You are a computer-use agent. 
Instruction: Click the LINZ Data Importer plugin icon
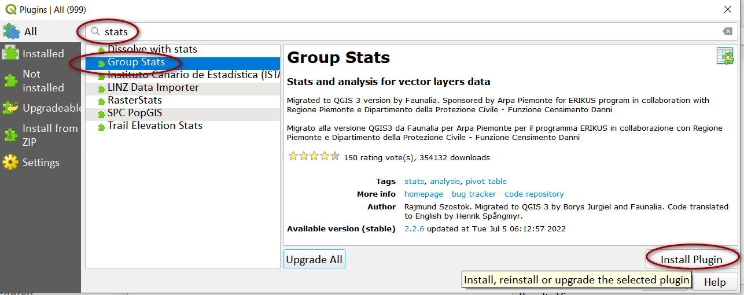[102, 89]
